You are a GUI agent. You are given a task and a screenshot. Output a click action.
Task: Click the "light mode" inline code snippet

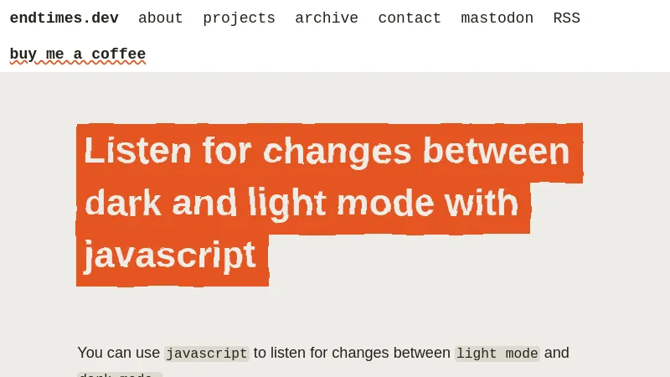tap(497, 354)
